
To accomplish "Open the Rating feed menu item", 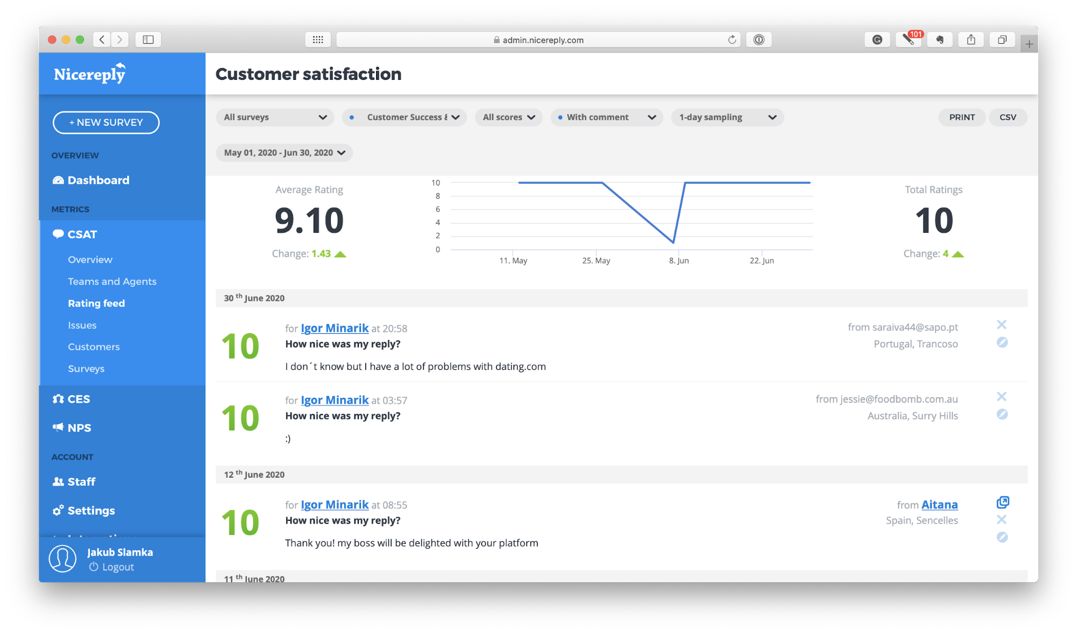I will tap(96, 302).
